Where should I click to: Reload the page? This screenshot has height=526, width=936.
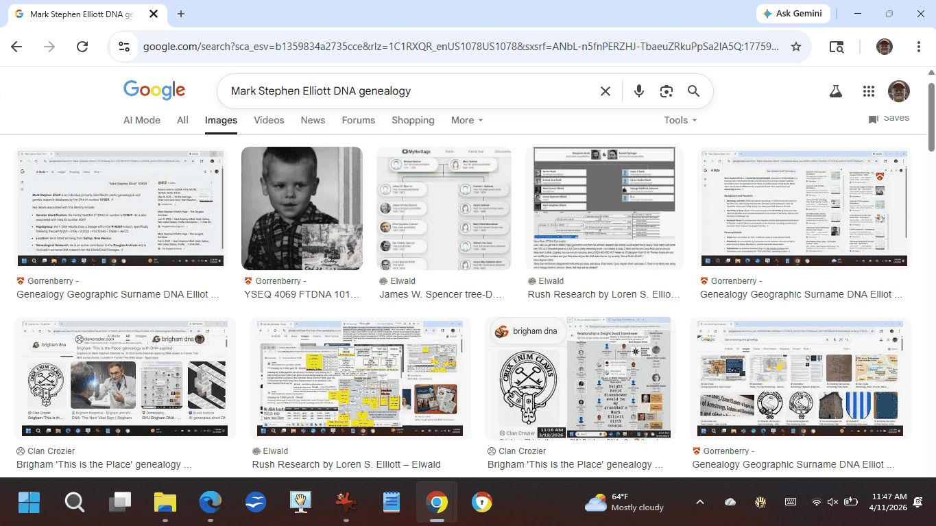[x=82, y=47]
